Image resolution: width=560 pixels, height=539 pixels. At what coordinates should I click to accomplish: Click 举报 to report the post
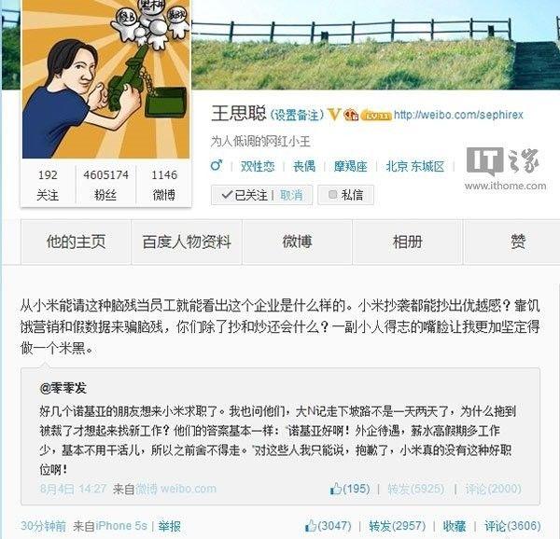169,526
